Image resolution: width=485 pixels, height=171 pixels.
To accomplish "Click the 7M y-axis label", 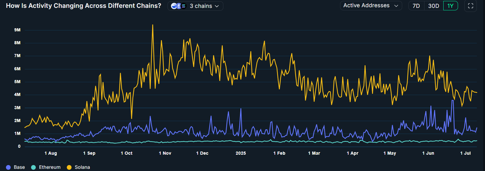I will (17, 56).
